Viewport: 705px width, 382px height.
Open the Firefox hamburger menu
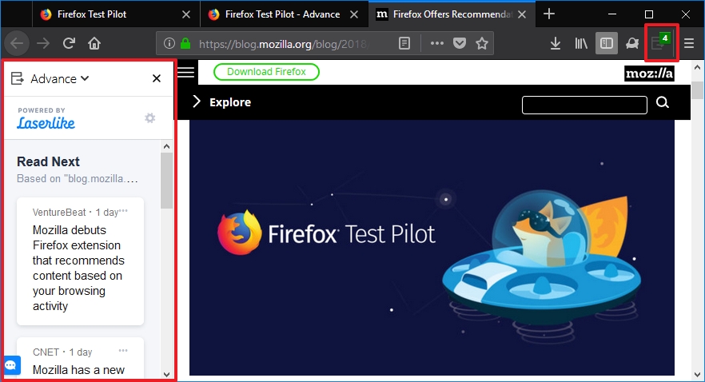(x=689, y=44)
